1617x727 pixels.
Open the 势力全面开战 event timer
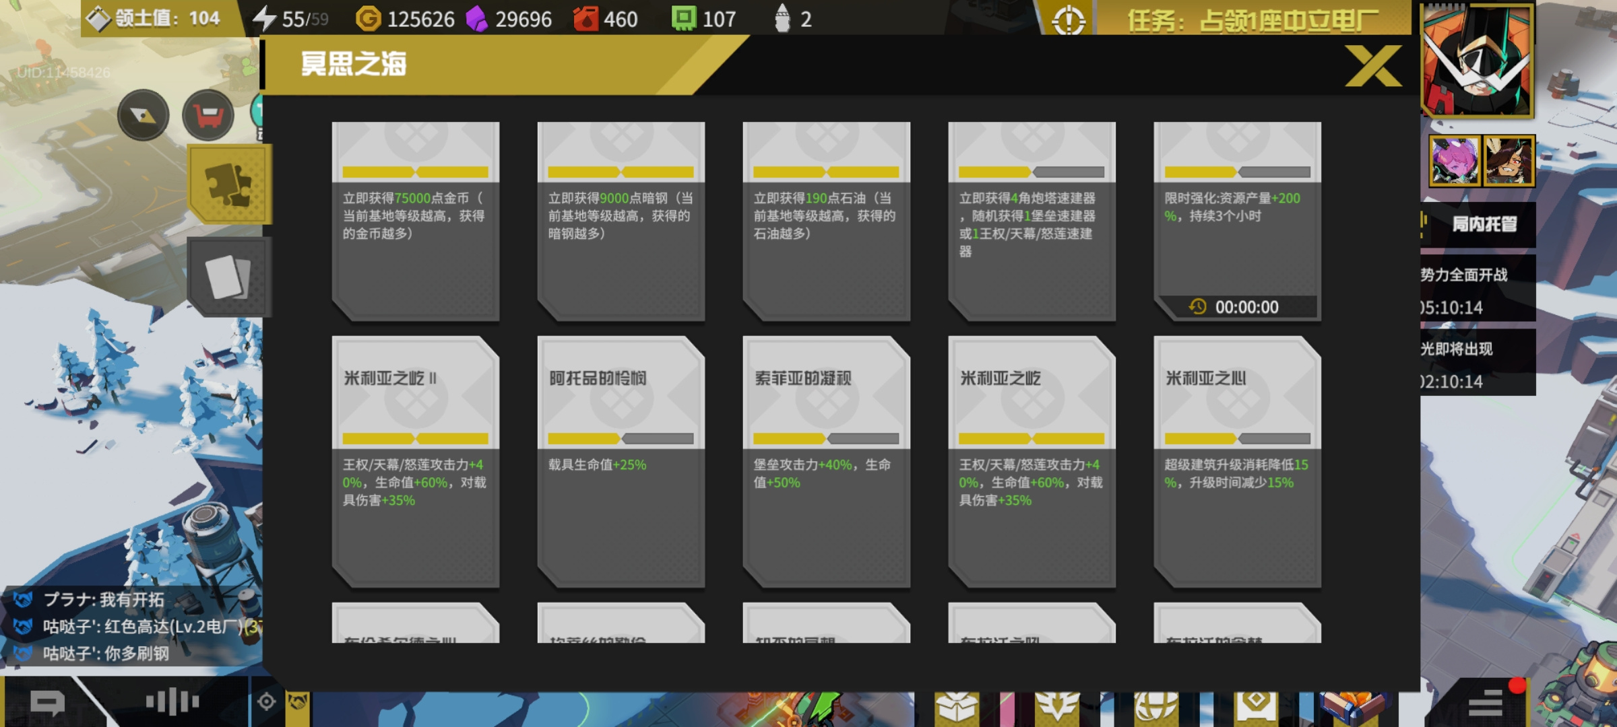coord(1478,289)
